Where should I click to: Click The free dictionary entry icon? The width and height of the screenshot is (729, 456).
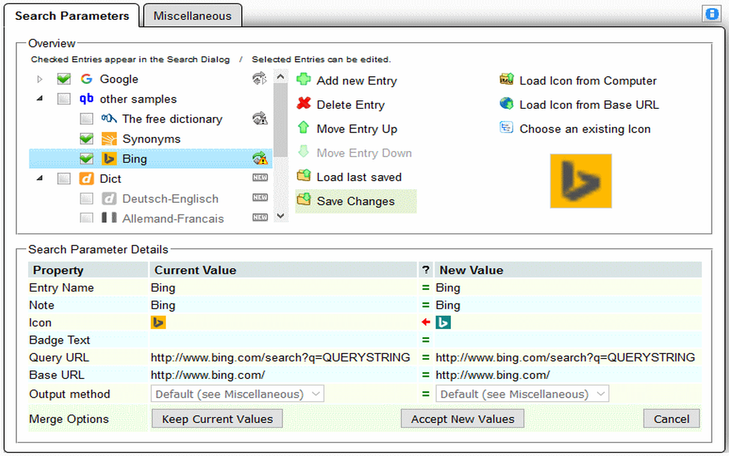point(109,119)
